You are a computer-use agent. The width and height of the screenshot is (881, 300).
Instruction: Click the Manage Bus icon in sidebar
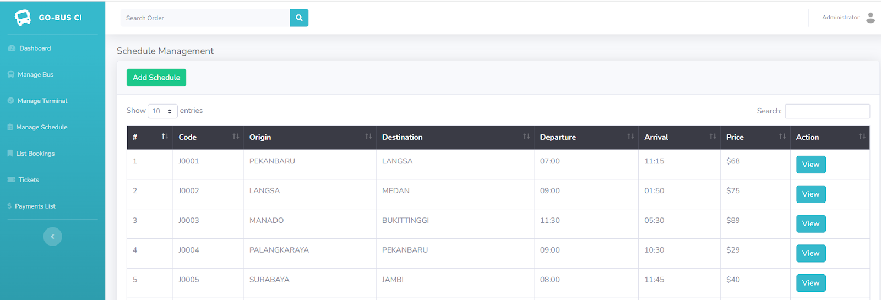pyautogui.click(x=11, y=74)
